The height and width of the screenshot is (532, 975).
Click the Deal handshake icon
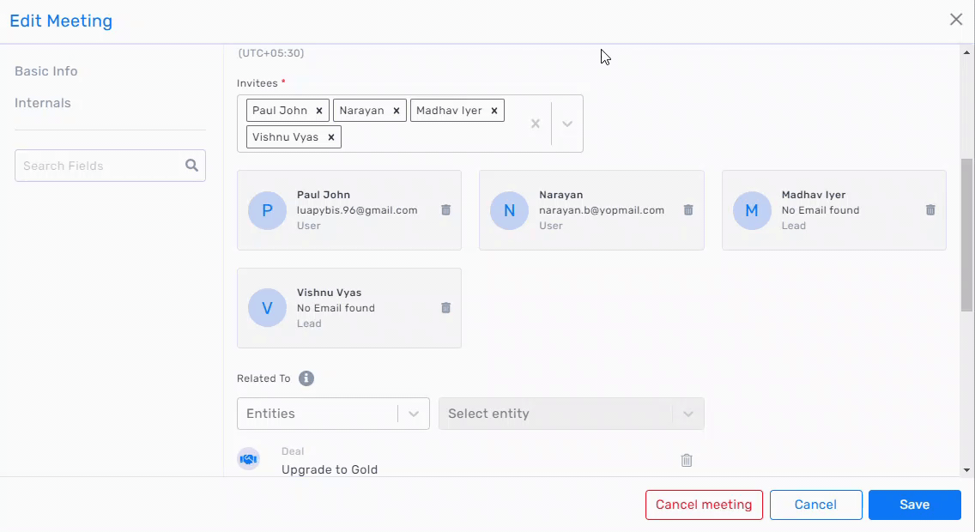pos(249,459)
